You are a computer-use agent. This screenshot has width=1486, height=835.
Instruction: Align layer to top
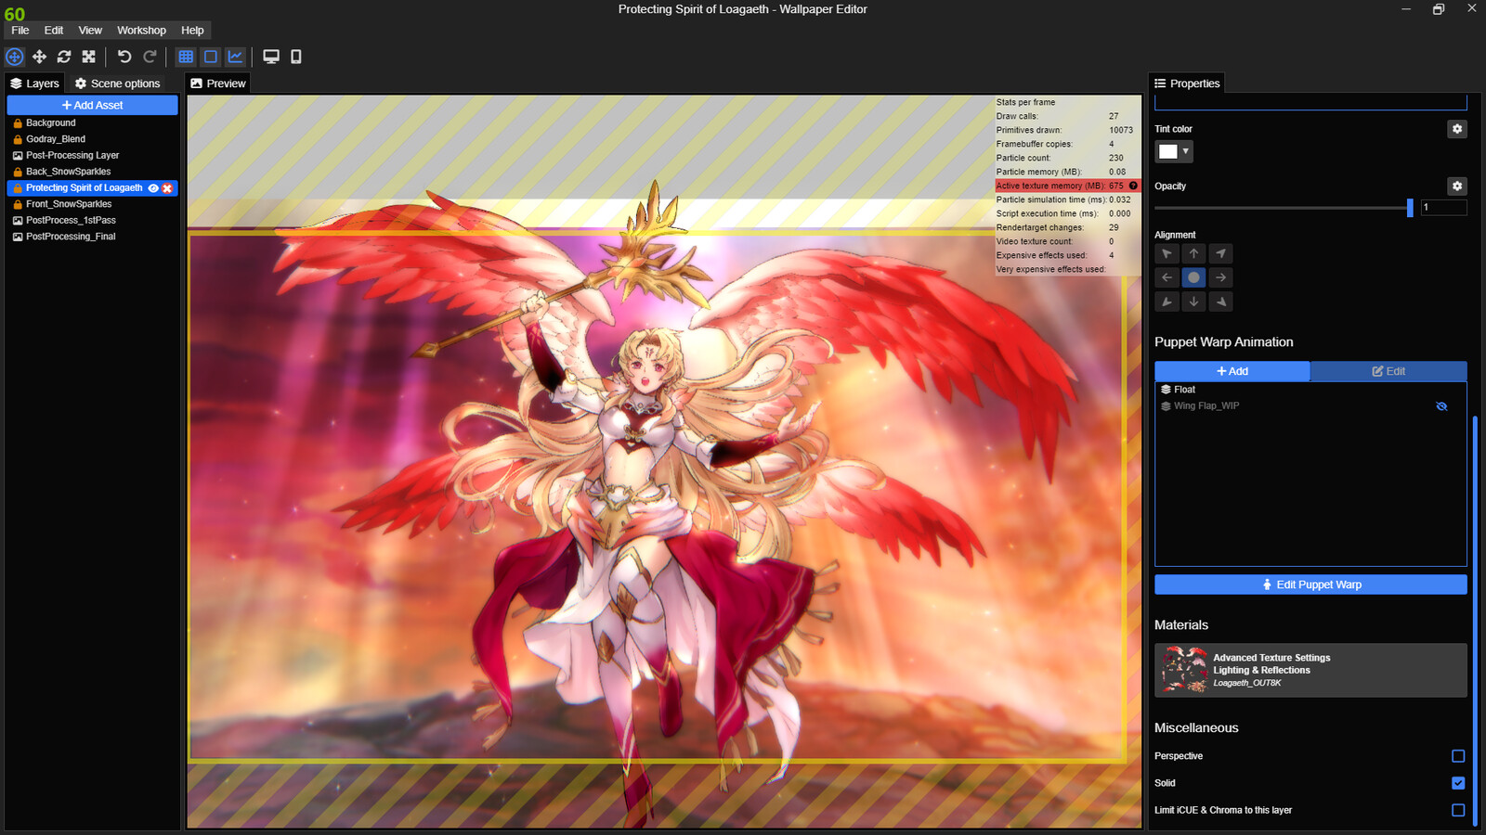(x=1194, y=253)
